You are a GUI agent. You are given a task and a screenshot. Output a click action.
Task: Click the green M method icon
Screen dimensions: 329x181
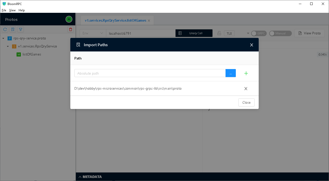pos(19,54)
